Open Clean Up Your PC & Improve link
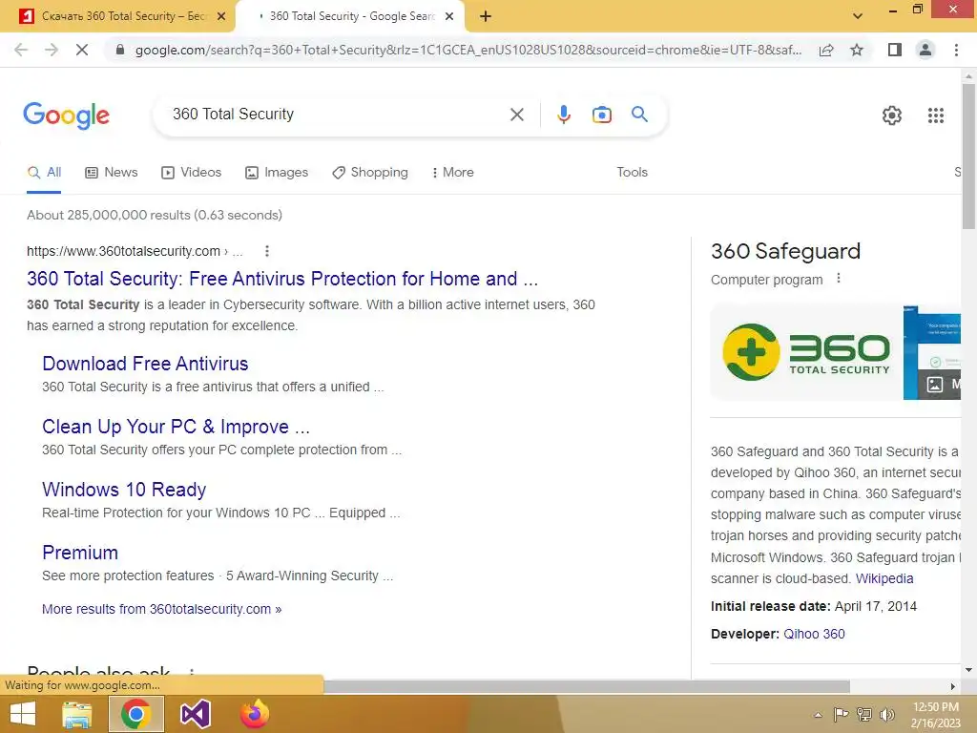977x733 pixels. tap(176, 427)
